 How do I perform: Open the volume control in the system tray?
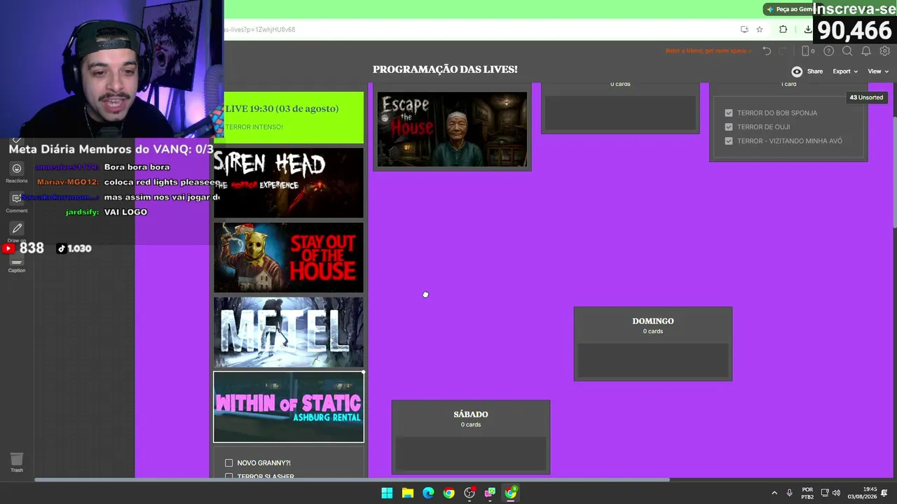click(x=836, y=493)
